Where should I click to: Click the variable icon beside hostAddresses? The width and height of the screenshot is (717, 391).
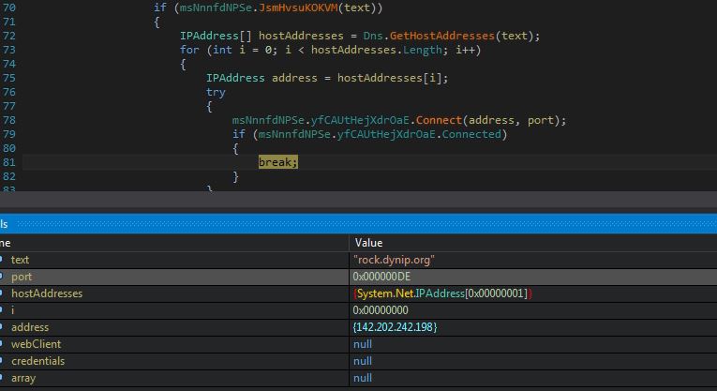click(x=3, y=293)
